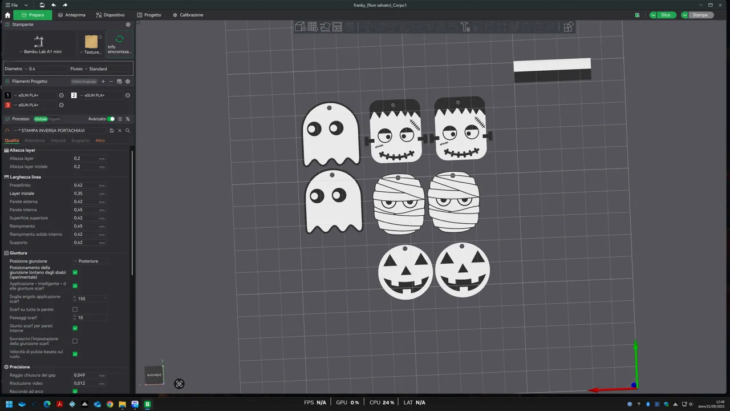Open Flusso Standard dropdown
Image resolution: width=730 pixels, height=411 pixels.
click(x=108, y=68)
